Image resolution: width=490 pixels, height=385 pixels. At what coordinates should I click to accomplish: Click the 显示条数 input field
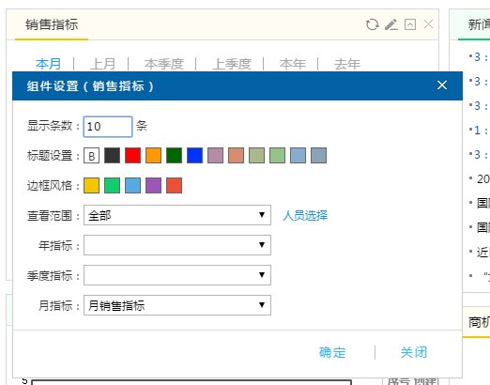(x=108, y=127)
